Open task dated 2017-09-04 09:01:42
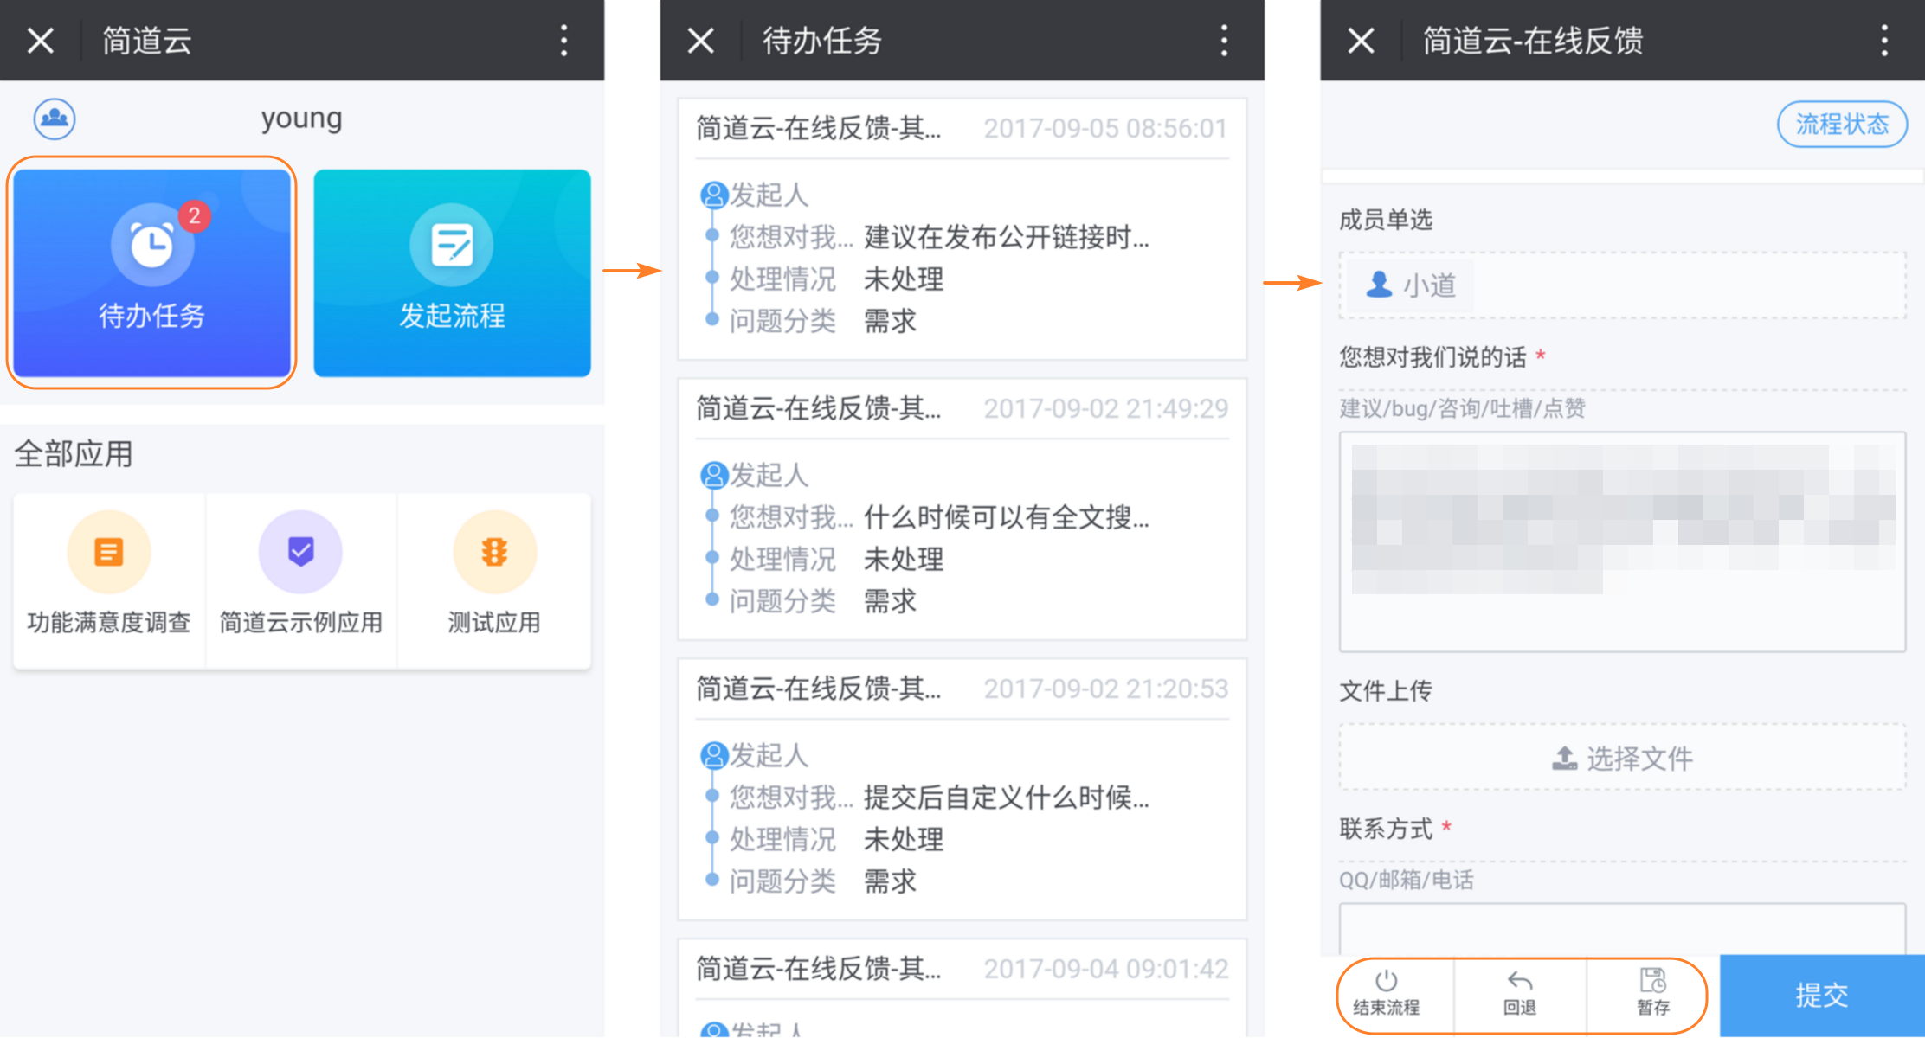 click(962, 989)
